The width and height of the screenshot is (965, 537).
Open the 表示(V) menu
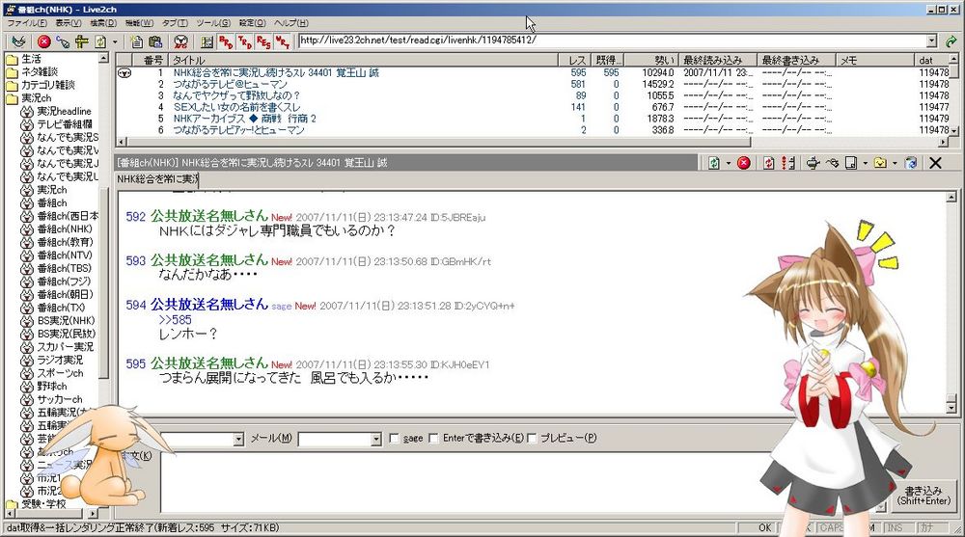click(69, 23)
